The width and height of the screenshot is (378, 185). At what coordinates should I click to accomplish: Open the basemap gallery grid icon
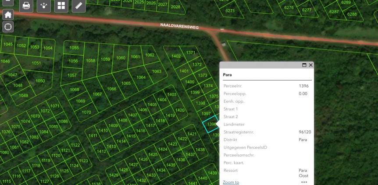coord(61,6)
